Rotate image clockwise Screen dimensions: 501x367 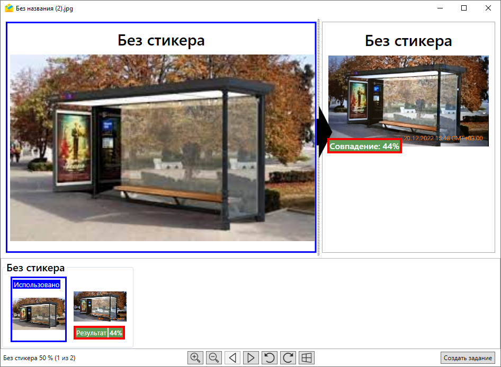pos(288,358)
